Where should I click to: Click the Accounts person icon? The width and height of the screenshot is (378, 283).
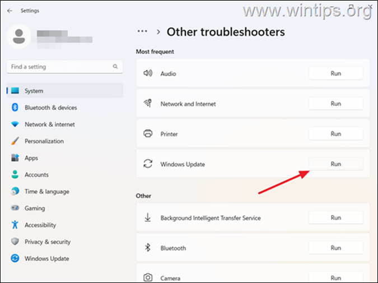pos(15,174)
